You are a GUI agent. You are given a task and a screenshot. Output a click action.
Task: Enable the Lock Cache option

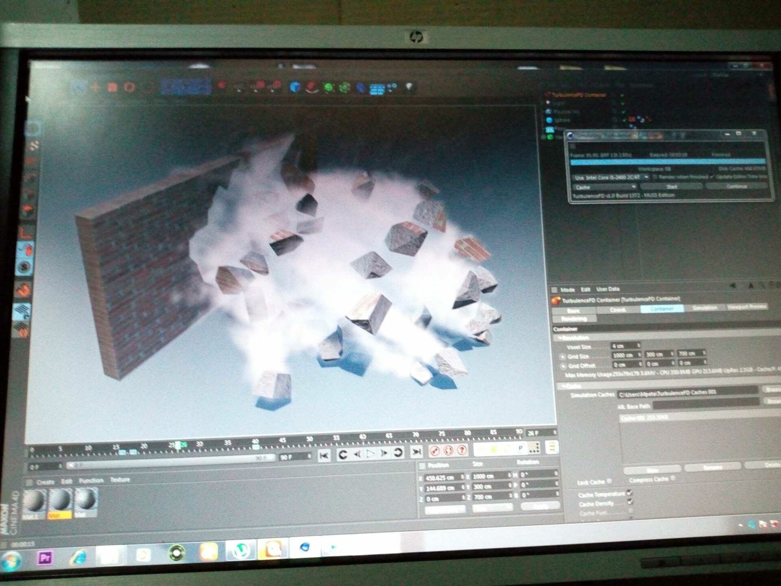(609, 481)
